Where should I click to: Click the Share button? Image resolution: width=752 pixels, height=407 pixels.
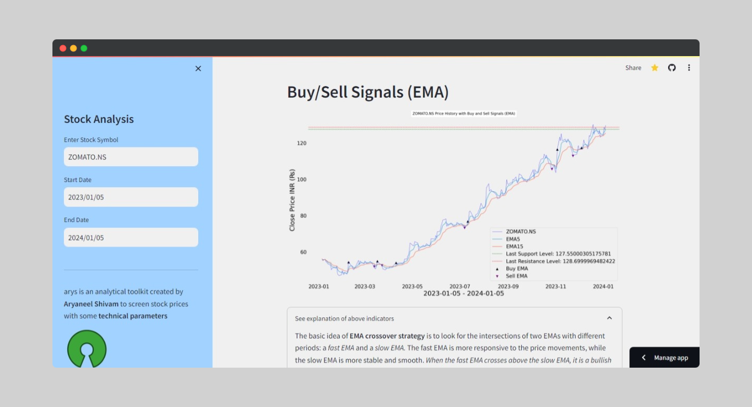point(633,68)
